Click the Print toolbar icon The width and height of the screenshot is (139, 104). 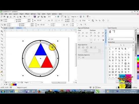click(x=11, y=17)
